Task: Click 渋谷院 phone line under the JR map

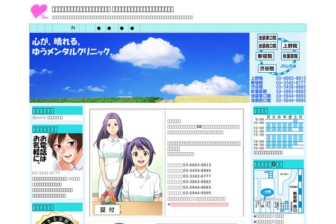Action: pyautogui.click(x=278, y=87)
